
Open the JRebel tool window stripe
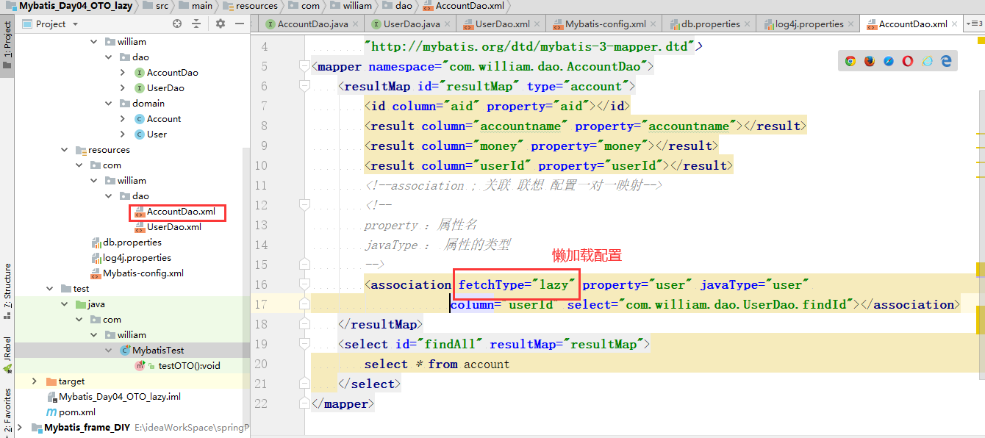[7, 356]
